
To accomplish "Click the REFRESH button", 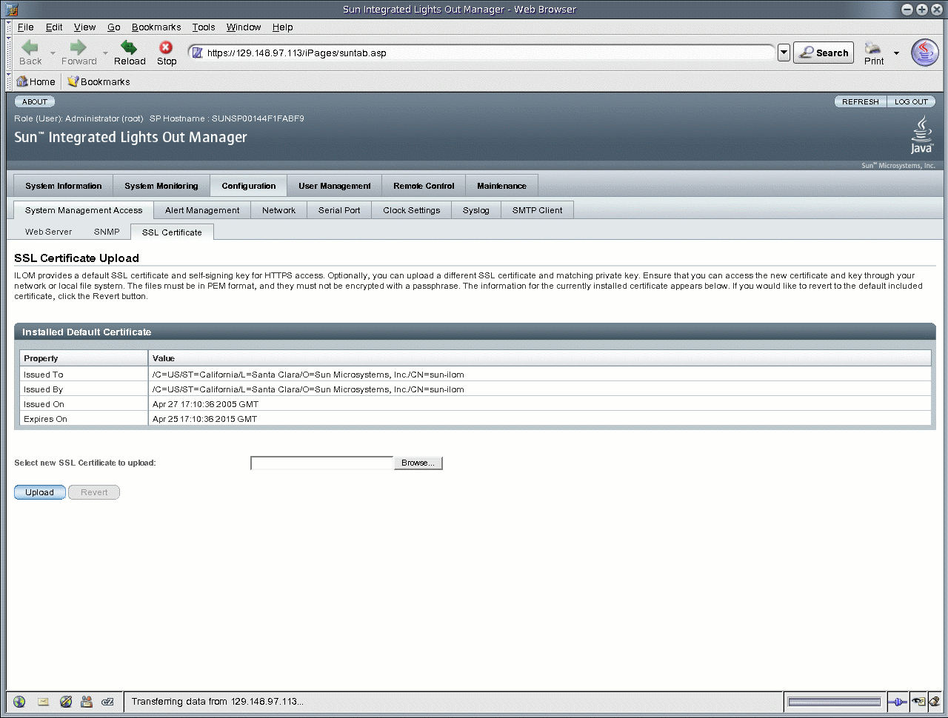I will tap(860, 101).
